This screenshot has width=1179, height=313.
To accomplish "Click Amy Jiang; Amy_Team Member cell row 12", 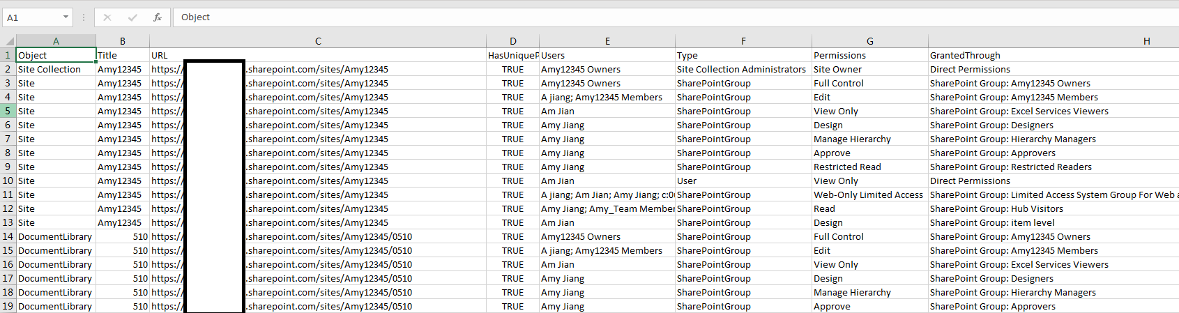I will coord(607,208).
